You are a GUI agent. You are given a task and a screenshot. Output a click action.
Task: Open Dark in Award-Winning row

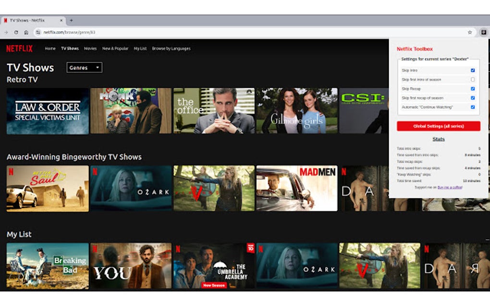(365, 188)
